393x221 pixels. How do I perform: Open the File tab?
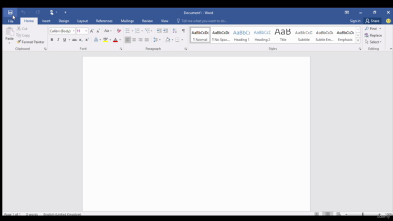click(x=10, y=21)
